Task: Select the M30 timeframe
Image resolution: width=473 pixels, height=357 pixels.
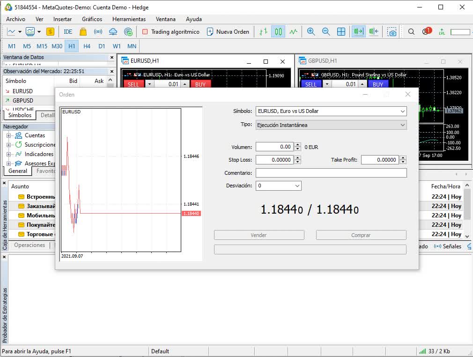Action: pos(57,46)
